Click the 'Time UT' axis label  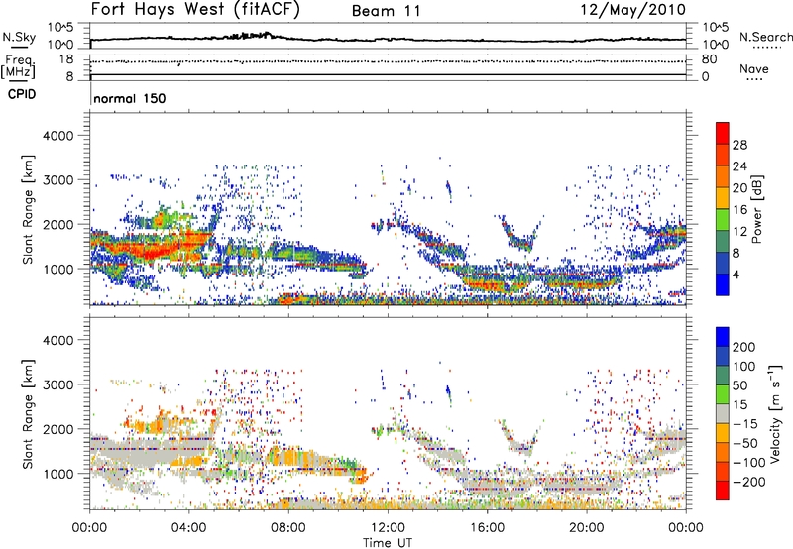pos(388,543)
